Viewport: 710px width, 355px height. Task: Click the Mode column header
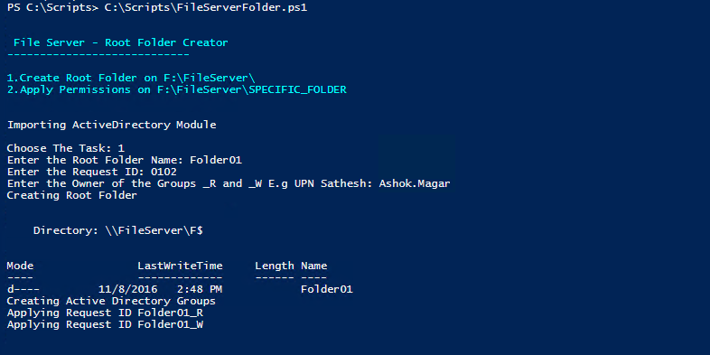pyautogui.click(x=20, y=266)
